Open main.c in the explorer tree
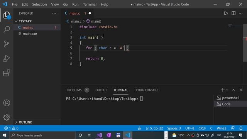Image resolution: width=247 pixels, height=139 pixels. (x=37, y=27)
